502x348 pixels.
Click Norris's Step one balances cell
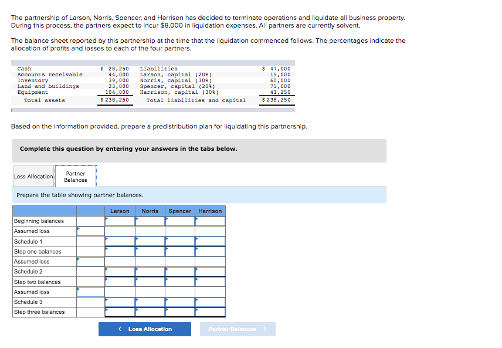[150, 252]
